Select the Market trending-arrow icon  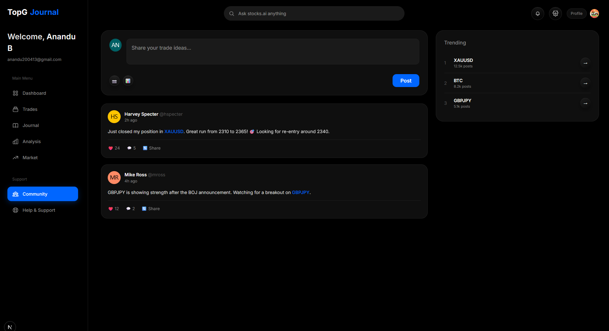click(x=16, y=158)
